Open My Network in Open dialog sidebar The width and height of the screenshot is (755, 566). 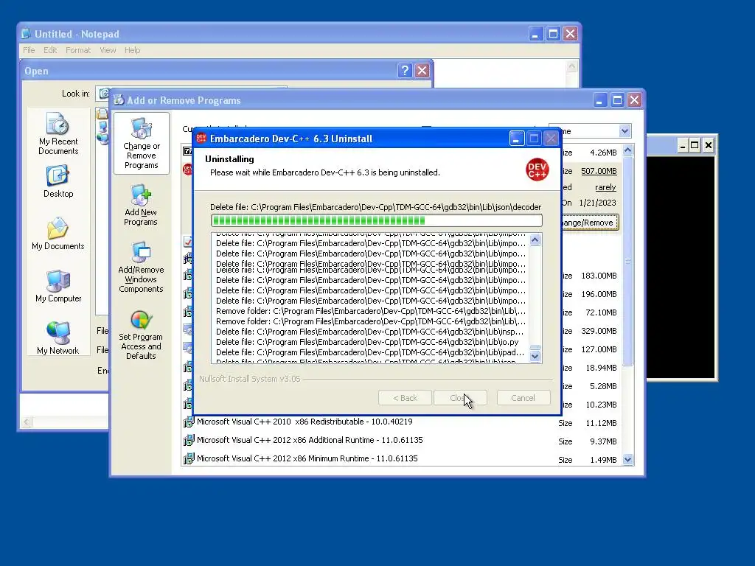[58, 338]
